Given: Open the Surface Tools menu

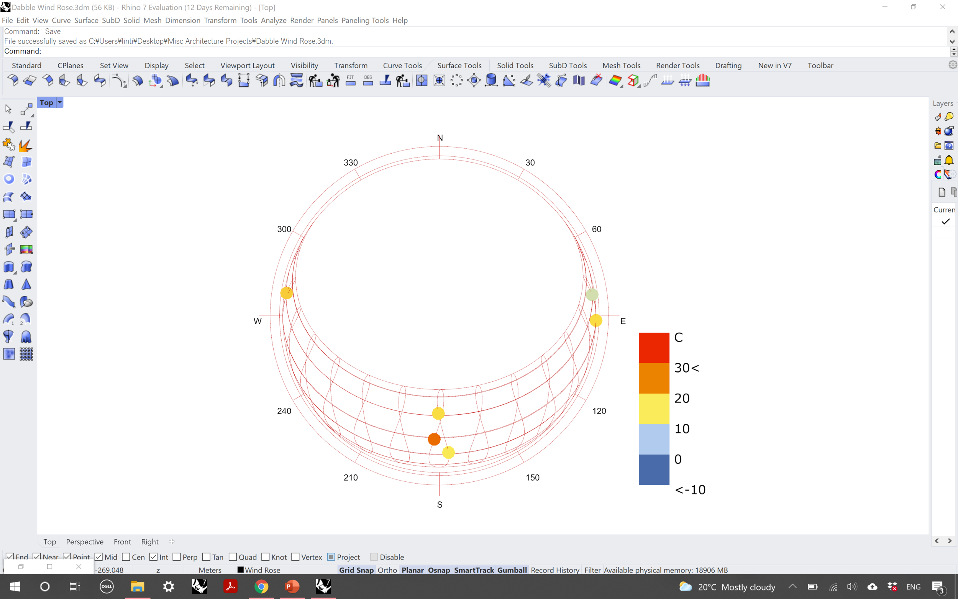Looking at the screenshot, I should [459, 65].
